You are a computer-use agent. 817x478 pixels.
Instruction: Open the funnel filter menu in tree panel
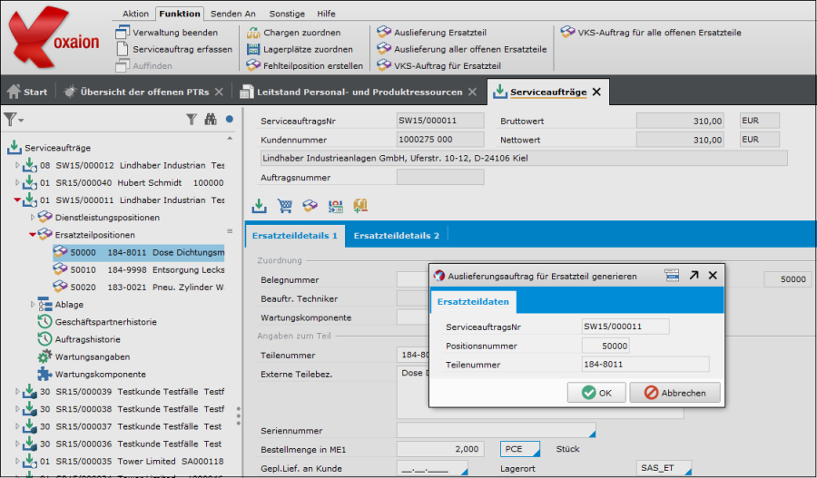[x=13, y=119]
